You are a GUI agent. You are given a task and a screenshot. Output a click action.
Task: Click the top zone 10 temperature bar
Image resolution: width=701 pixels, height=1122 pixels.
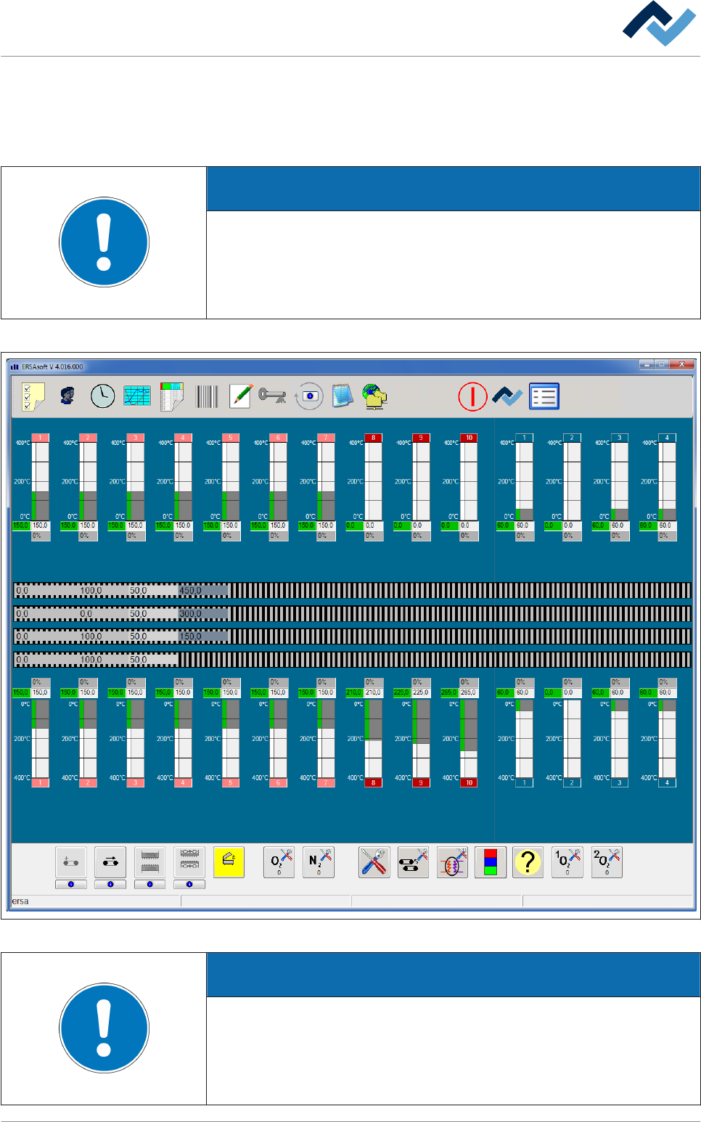[x=469, y=481]
